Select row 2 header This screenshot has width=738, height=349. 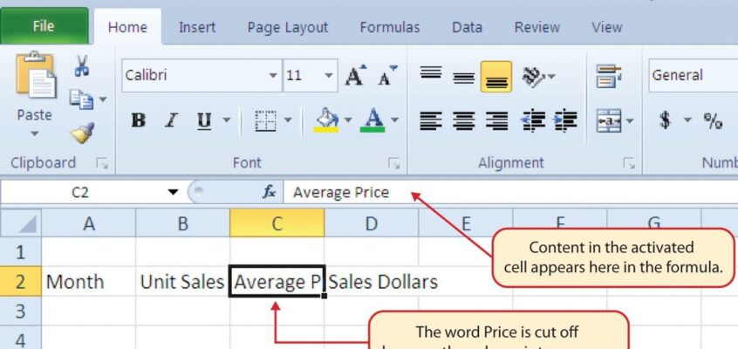(x=21, y=281)
